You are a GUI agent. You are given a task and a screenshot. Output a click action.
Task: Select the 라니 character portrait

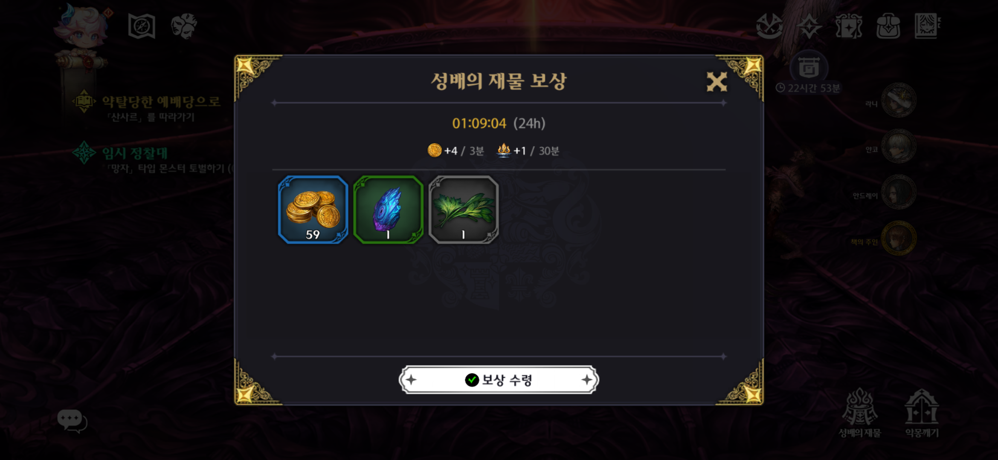click(899, 101)
